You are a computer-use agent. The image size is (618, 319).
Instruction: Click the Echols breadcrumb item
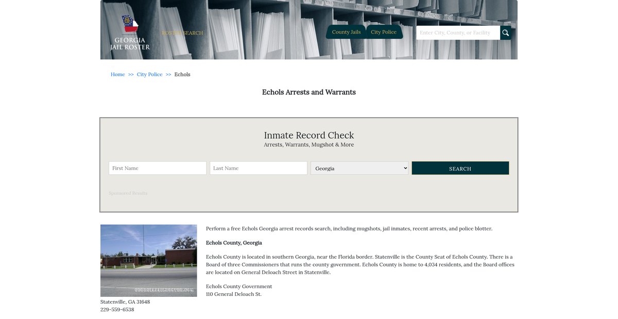(x=182, y=75)
